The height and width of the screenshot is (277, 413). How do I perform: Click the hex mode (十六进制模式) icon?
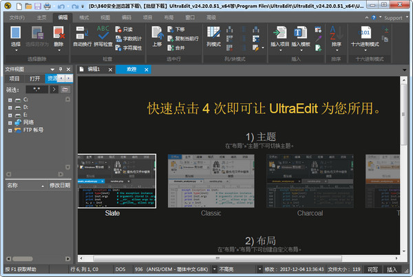[x=366, y=34]
